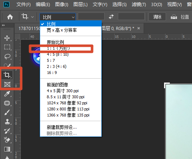Open the 文字(Y) menu
192x159 pixels.
pyautogui.click(x=100, y=5)
